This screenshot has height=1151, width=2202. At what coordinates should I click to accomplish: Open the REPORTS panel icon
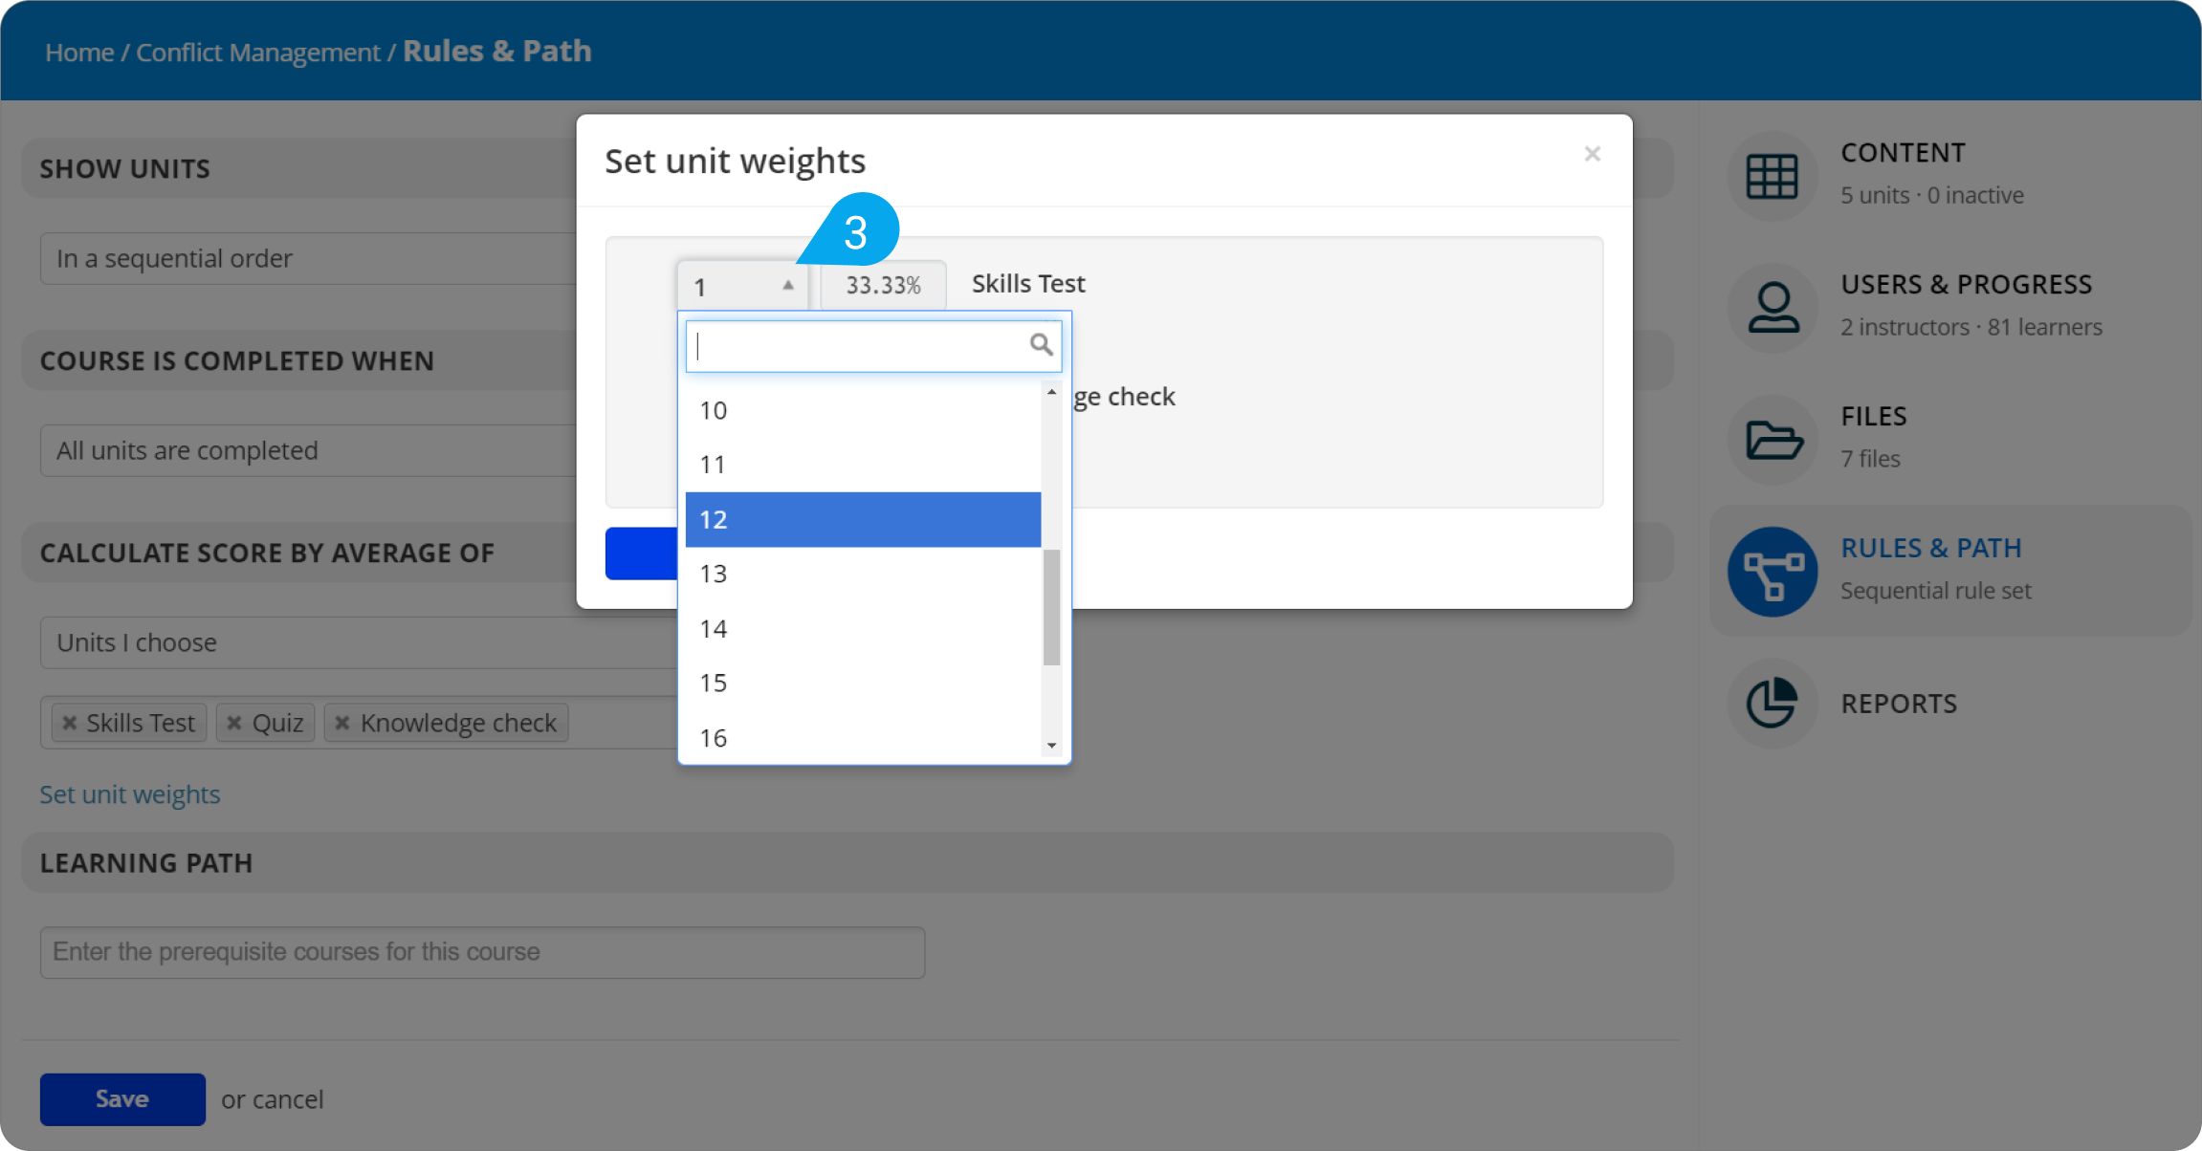[x=1773, y=703]
